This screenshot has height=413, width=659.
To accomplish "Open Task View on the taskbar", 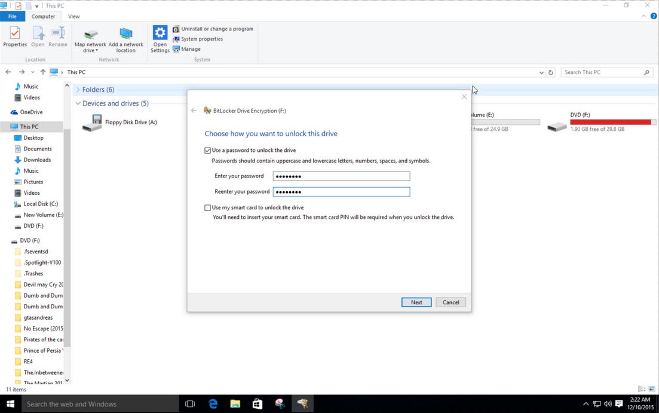I will pyautogui.click(x=190, y=404).
